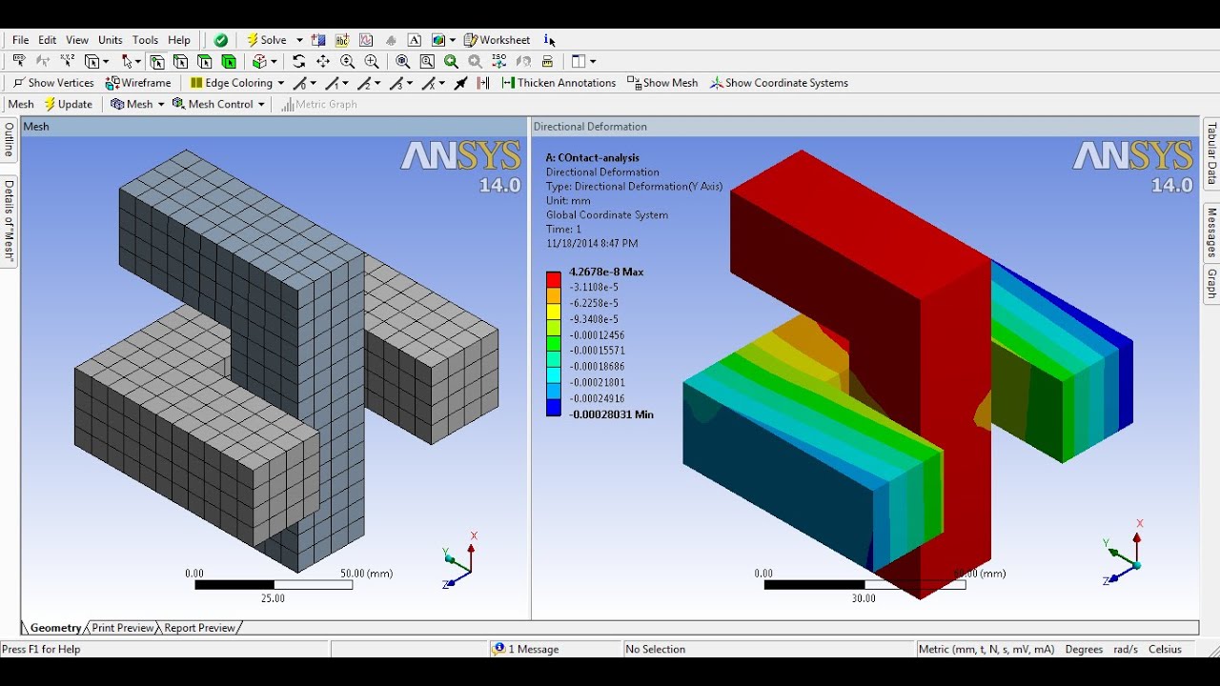Open the Mesh Control dropdown menu
This screenshot has width=1220, height=686.
(x=218, y=104)
